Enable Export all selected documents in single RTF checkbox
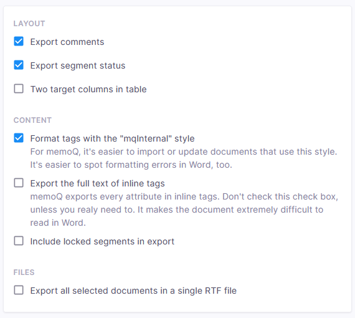The width and height of the screenshot is (355, 318). [x=19, y=290]
